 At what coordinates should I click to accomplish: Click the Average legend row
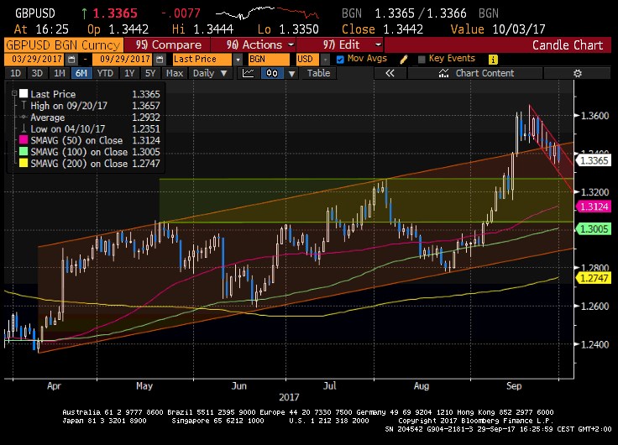pos(91,117)
